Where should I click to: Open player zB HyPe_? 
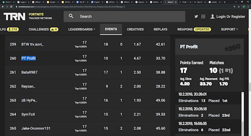pos(29,100)
